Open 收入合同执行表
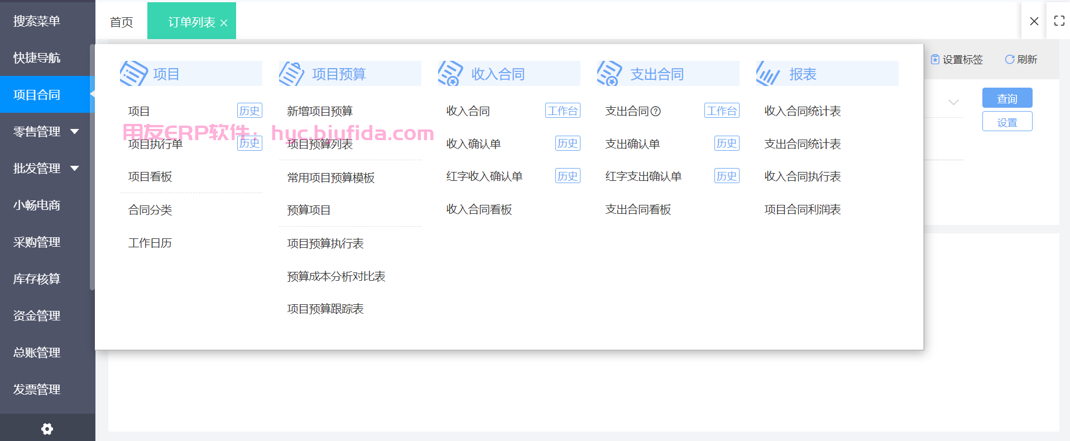The height and width of the screenshot is (441, 1070). click(803, 176)
